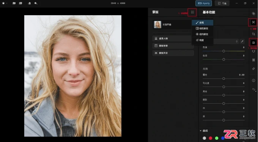Open the masking tool in right sidebar
Image resolution: width=258 pixels, height=142 pixels.
pos(253,22)
